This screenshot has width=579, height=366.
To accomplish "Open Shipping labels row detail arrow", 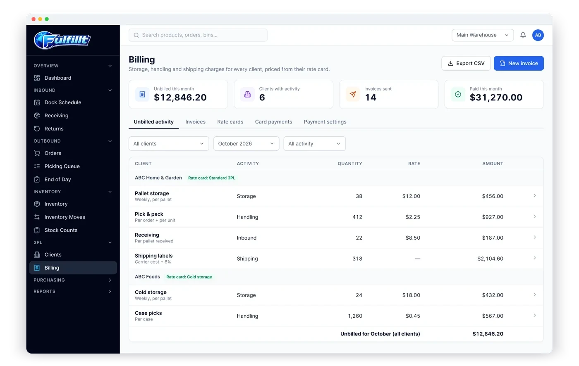I will (534, 258).
